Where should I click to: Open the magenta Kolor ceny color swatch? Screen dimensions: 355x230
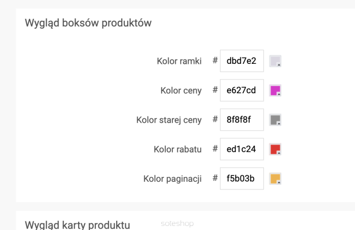(x=275, y=91)
